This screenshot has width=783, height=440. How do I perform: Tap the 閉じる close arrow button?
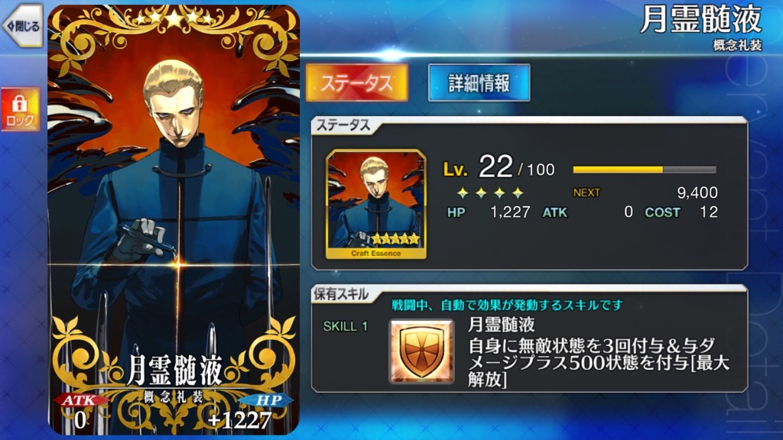22,26
